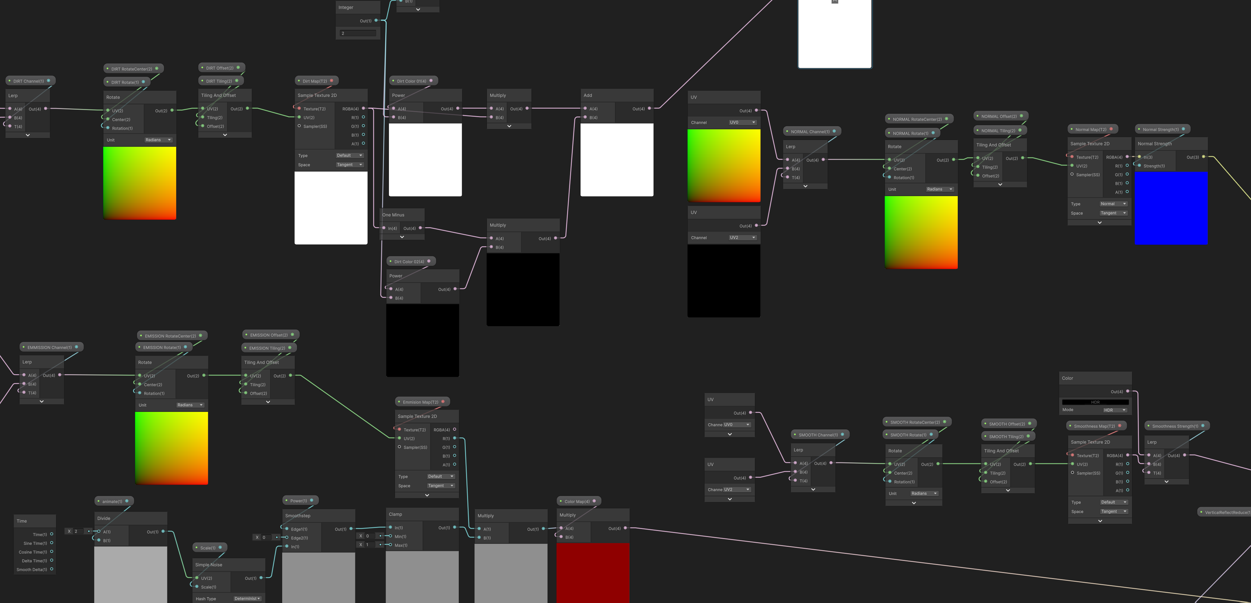Open the Mode HDR dropdown on Color node
Image resolution: width=1251 pixels, height=603 pixels.
pyautogui.click(x=1115, y=410)
